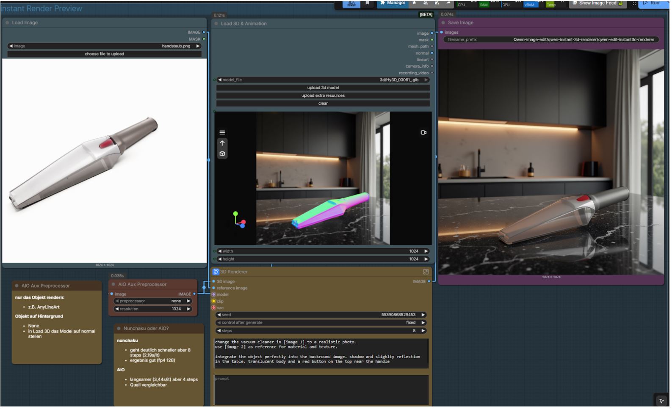Screen dimensions: 672x409
Task: Open control after generate dropdown
Action: click(x=321, y=323)
